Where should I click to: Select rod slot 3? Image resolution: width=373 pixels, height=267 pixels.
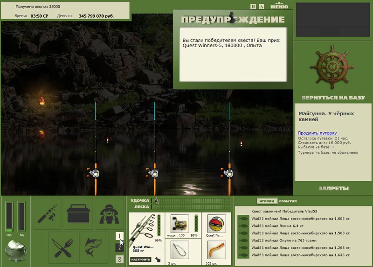(119, 259)
